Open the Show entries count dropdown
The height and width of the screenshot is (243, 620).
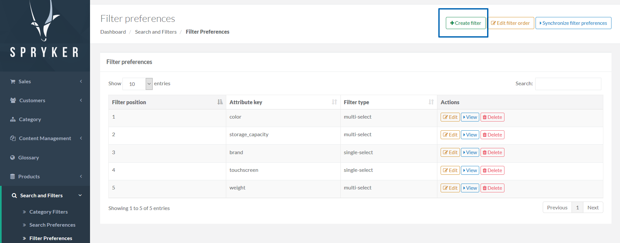click(x=137, y=84)
